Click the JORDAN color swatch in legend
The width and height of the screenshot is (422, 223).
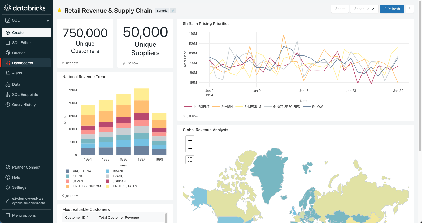pyautogui.click(x=107, y=181)
